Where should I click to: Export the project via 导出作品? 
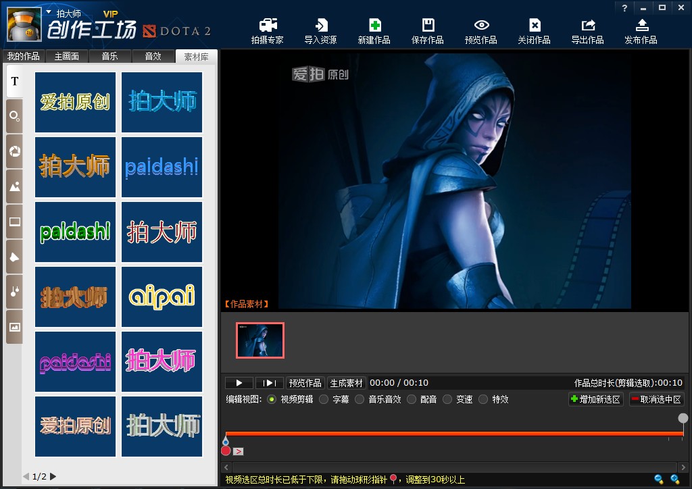(587, 31)
